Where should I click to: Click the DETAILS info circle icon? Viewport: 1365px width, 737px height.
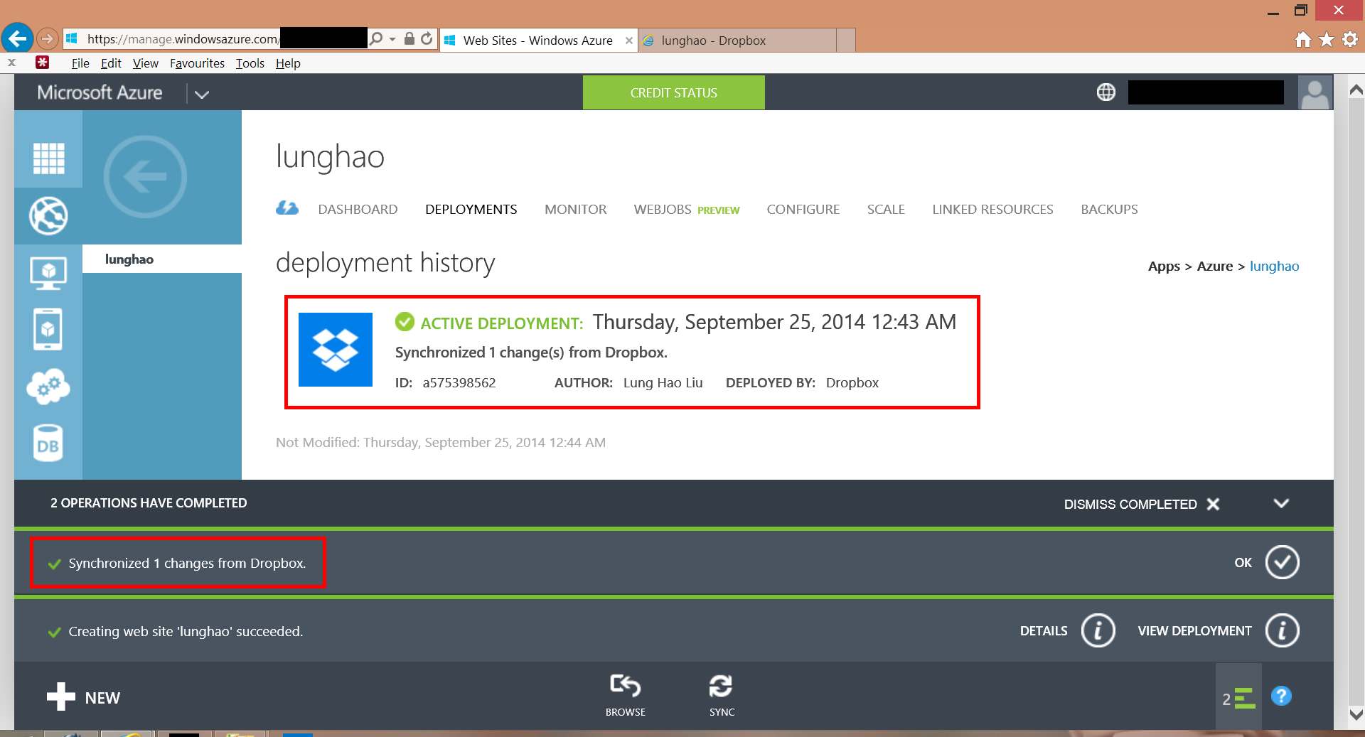(x=1098, y=630)
